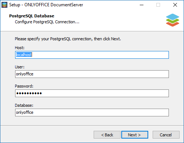Click the Next > button
This screenshot has width=184, height=143.
coord(135,135)
